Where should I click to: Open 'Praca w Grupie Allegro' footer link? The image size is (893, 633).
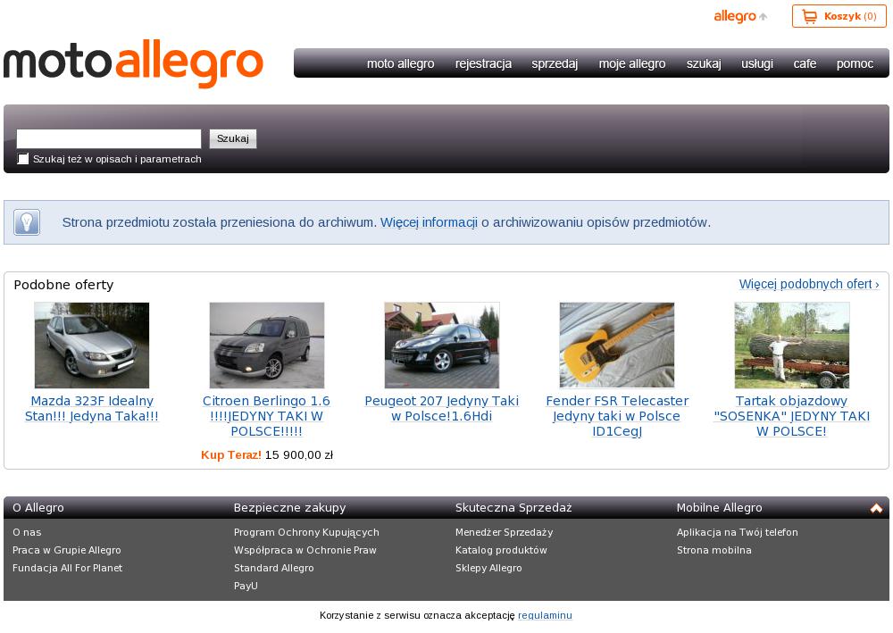pyautogui.click(x=67, y=550)
